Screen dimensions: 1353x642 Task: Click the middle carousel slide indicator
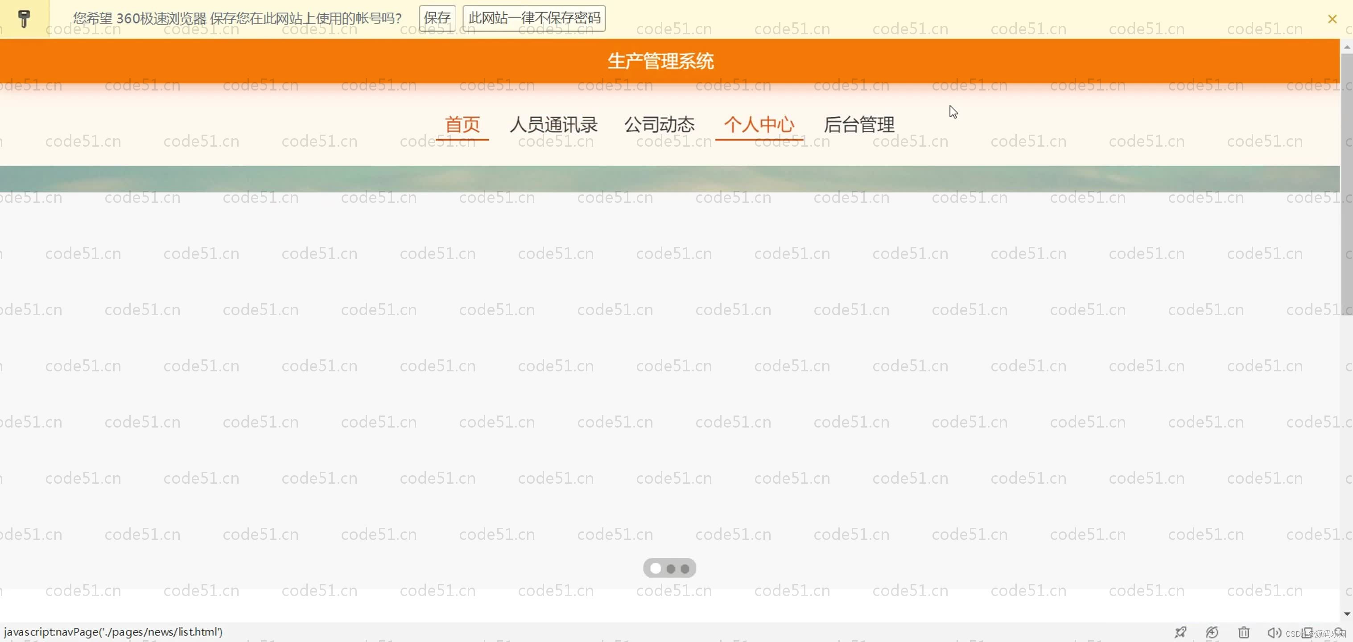[670, 568]
